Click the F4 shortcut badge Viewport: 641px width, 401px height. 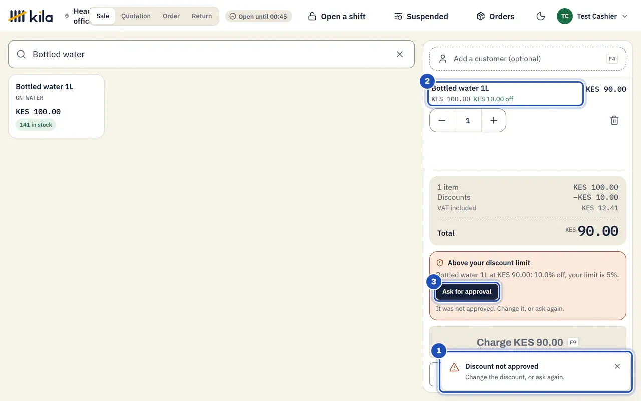612,59
